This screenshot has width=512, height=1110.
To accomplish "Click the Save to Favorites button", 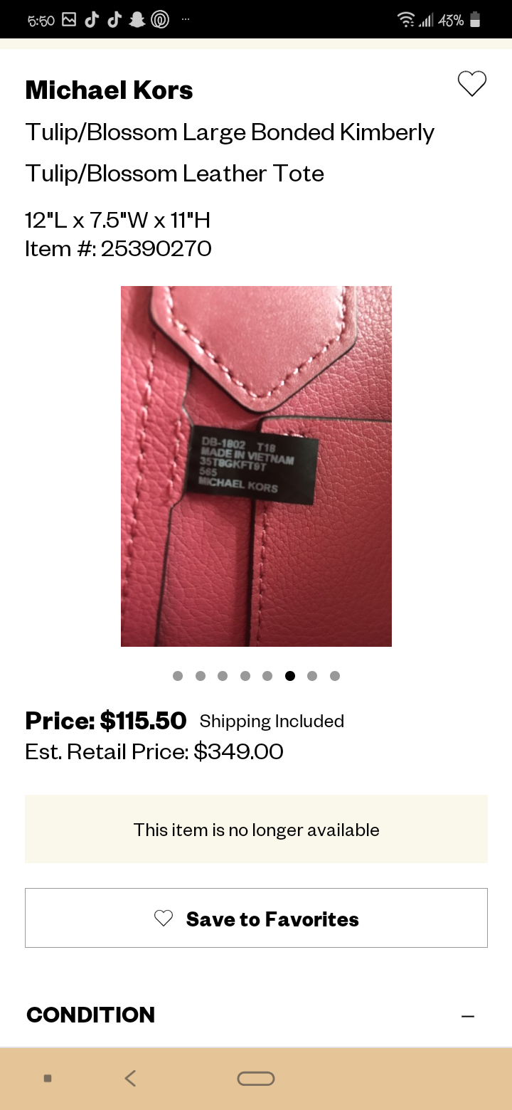I will (x=256, y=918).
